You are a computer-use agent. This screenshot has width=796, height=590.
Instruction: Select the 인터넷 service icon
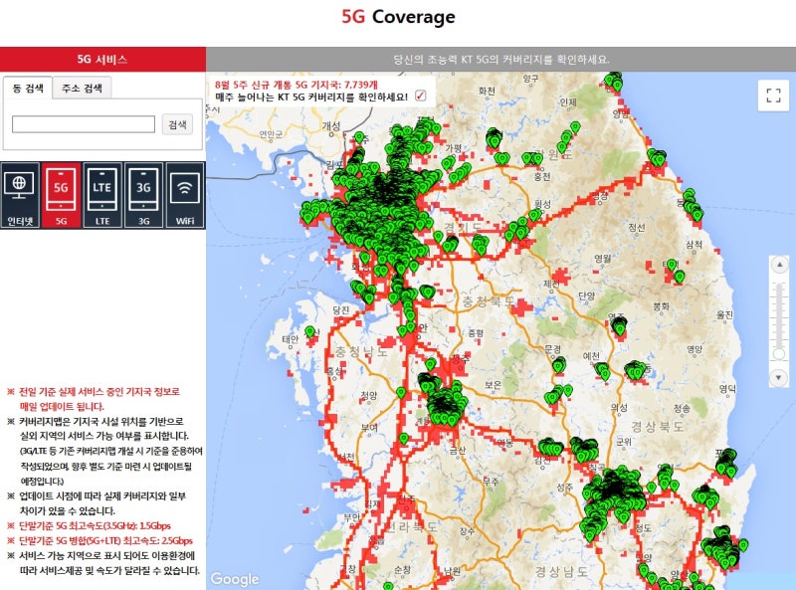[20, 195]
